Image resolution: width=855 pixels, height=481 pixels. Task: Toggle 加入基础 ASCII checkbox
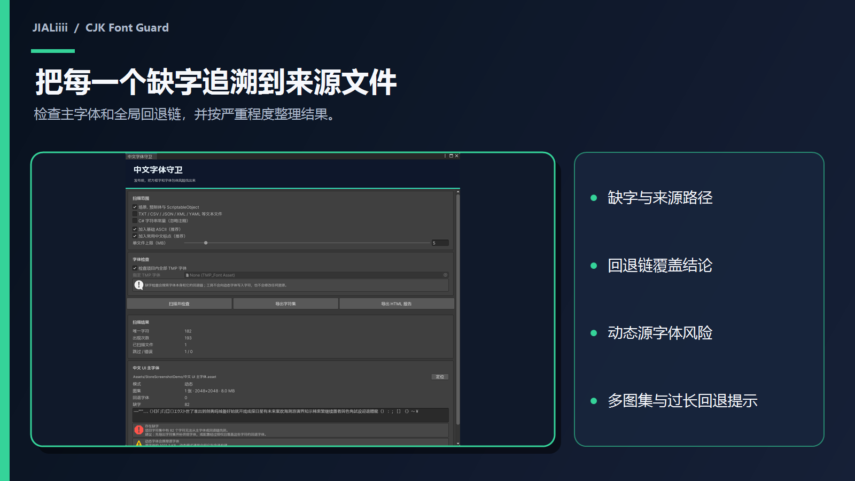point(135,229)
